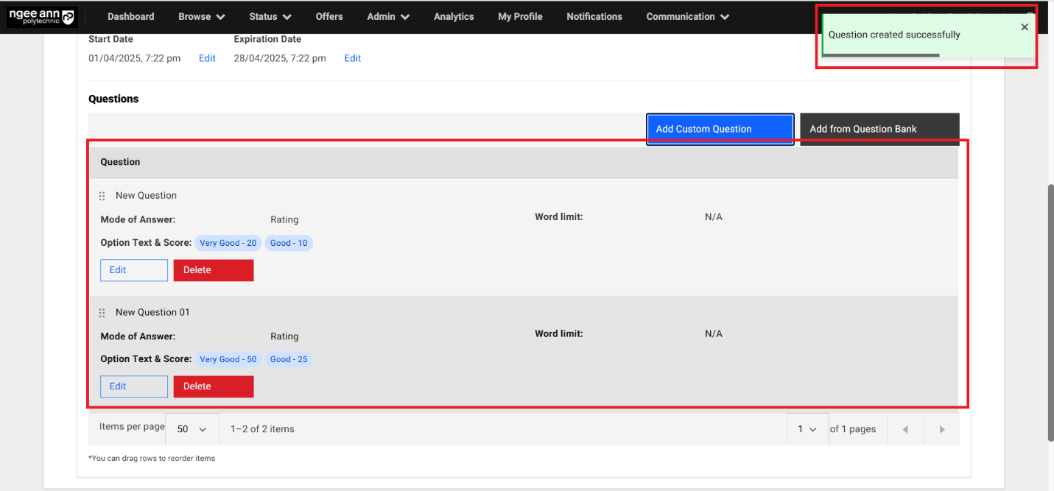Go to the Dashboard

[130, 16]
